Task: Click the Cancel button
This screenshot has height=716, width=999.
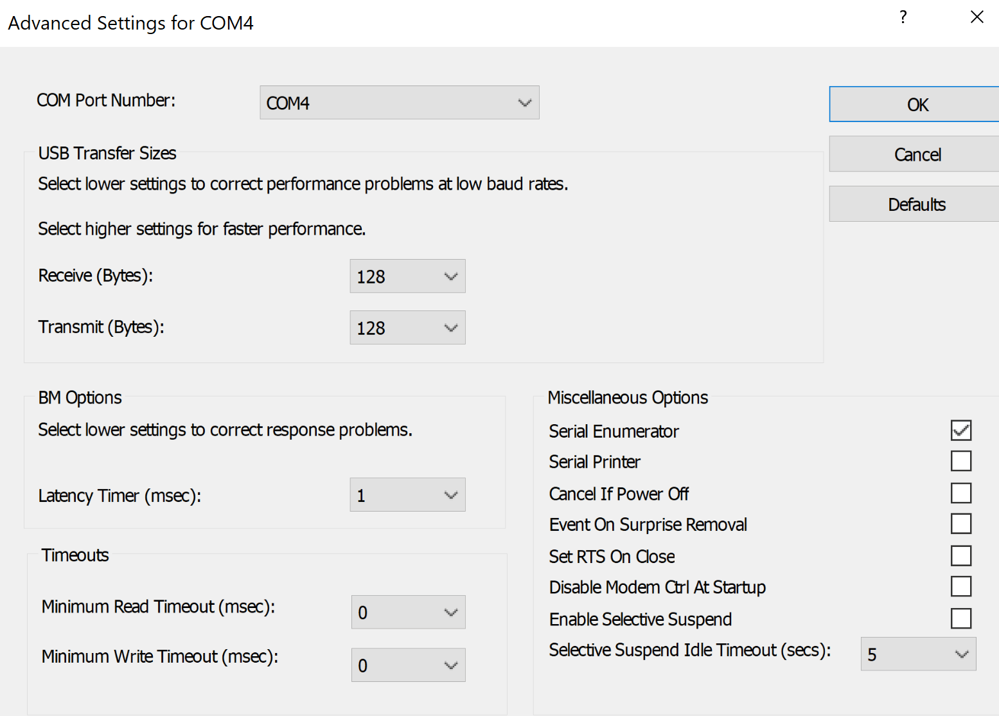Action: pyautogui.click(x=917, y=154)
